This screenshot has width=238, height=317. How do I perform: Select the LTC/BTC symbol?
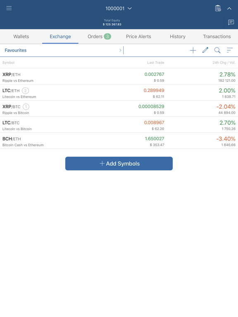119,125
